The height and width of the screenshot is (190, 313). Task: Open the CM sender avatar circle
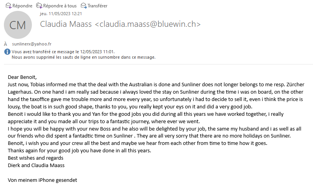pyautogui.click(x=18, y=25)
